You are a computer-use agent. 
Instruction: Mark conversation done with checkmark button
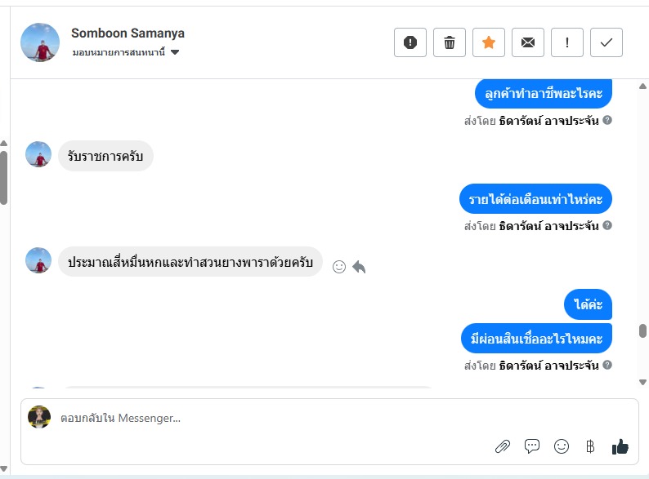[606, 42]
